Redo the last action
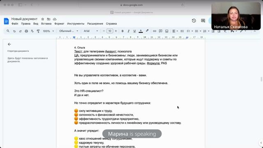 tap(20, 31)
